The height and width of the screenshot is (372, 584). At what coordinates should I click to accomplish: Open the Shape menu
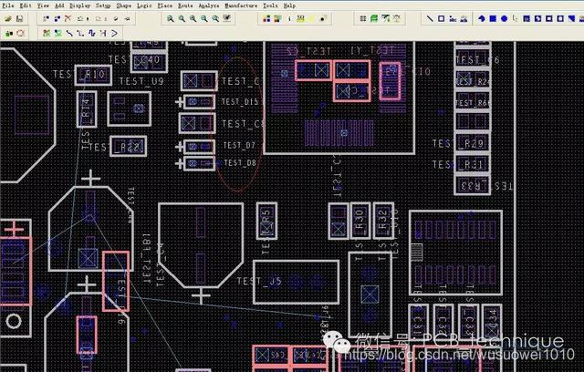[x=126, y=5]
